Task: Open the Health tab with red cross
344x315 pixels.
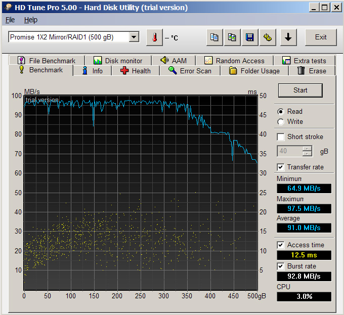Action: [135, 71]
